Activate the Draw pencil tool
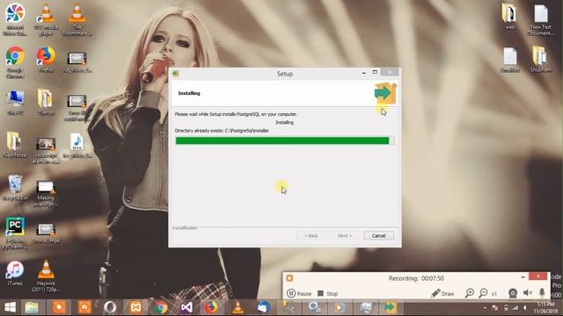 pos(442,293)
